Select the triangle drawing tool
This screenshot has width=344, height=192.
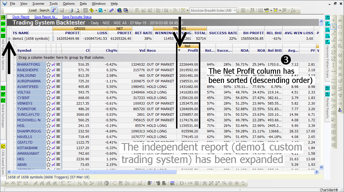pos(340,40)
